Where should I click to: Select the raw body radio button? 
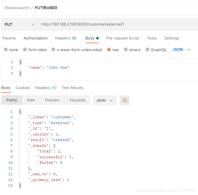point(109,50)
